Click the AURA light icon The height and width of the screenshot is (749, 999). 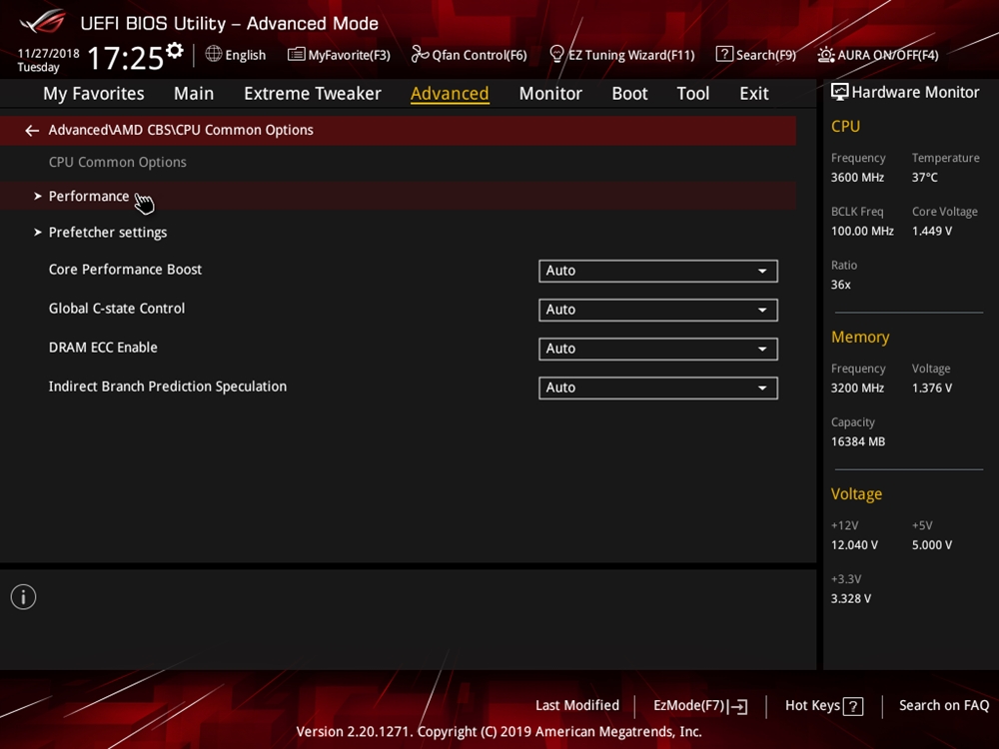point(826,55)
